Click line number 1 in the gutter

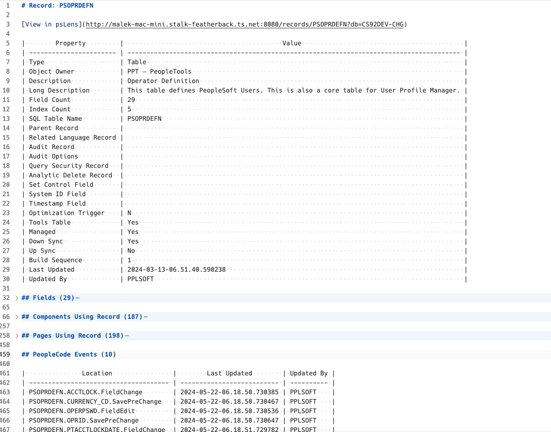click(8, 5)
